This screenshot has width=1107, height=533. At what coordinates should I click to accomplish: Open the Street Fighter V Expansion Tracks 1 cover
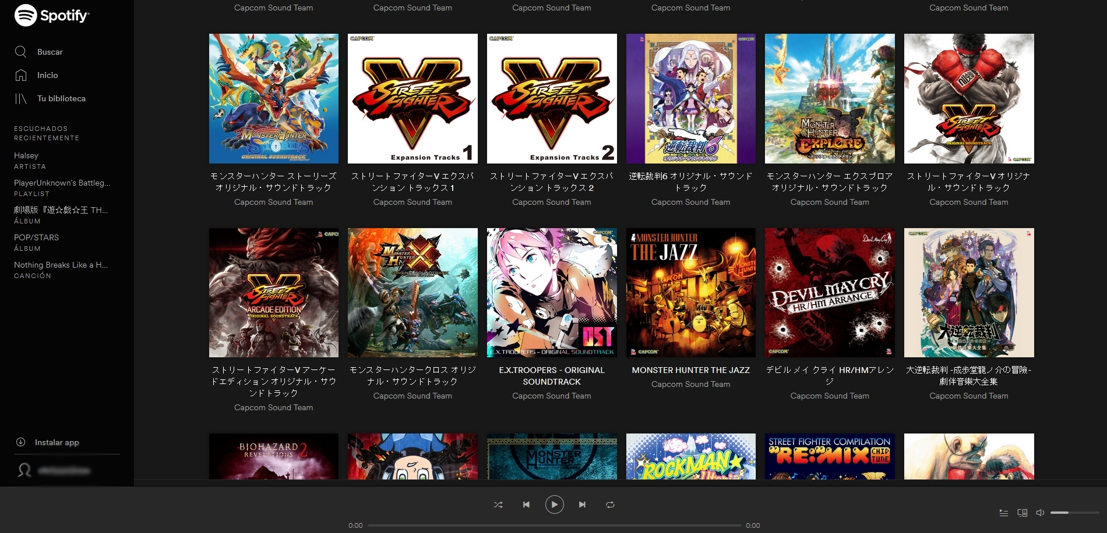click(x=413, y=98)
